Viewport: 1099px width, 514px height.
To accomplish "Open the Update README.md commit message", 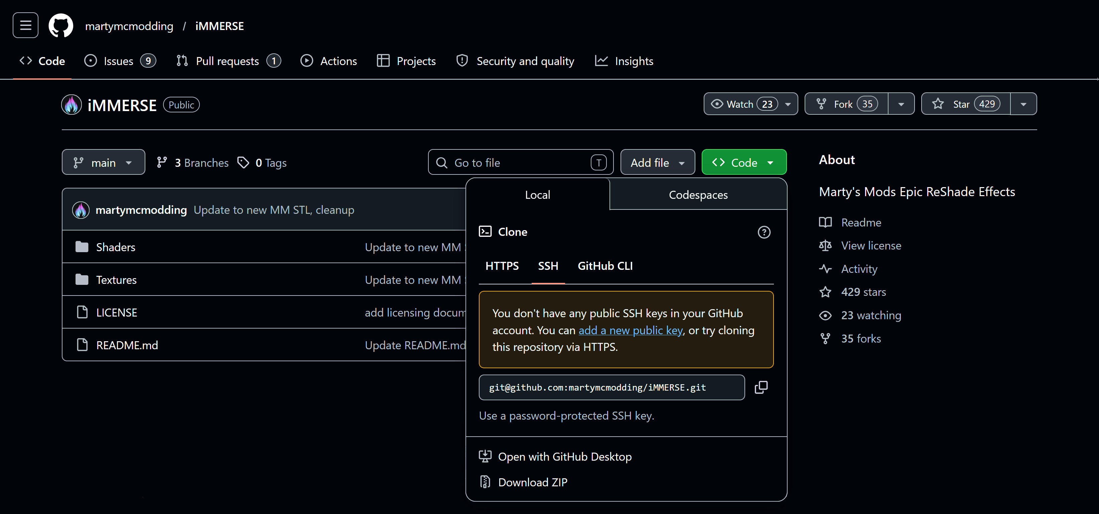I will coord(415,345).
